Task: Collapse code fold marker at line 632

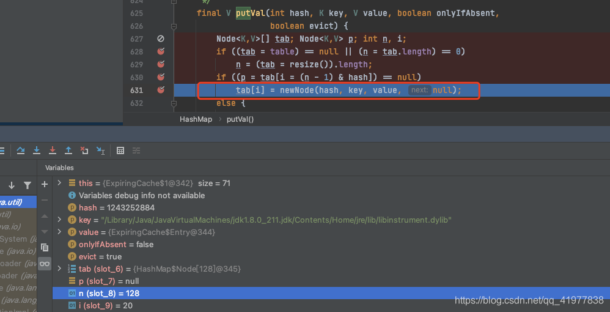Action: click(x=174, y=103)
